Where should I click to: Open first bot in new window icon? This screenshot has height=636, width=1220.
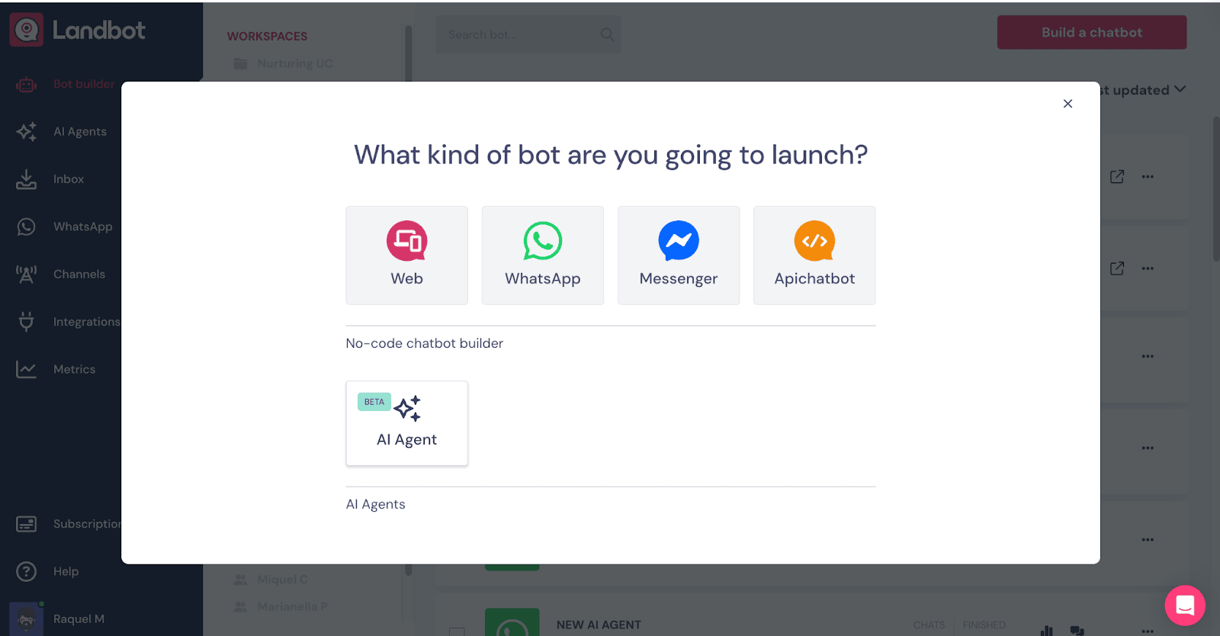[x=1116, y=177]
